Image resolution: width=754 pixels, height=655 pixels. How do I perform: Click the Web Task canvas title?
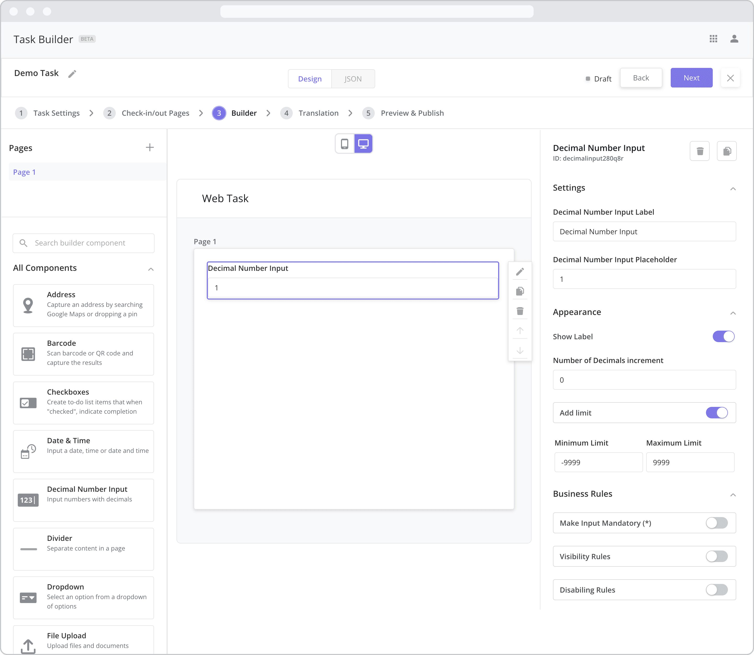[x=225, y=198]
